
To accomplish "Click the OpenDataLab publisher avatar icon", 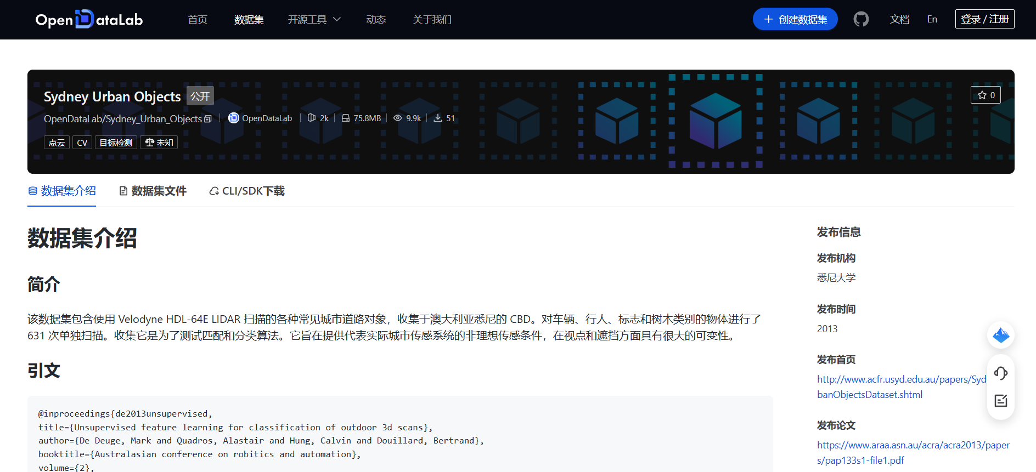I will coord(233,118).
